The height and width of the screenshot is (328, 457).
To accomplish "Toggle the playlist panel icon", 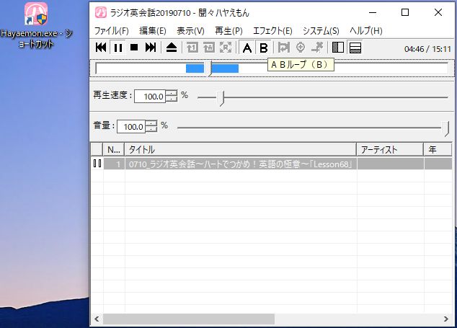I will click(355, 48).
